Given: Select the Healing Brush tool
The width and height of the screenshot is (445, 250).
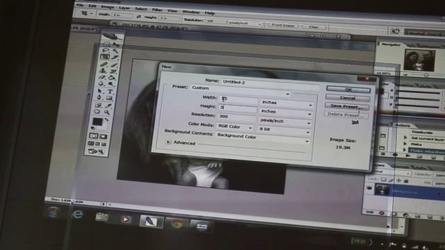Looking at the screenshot, I should click(104, 65).
